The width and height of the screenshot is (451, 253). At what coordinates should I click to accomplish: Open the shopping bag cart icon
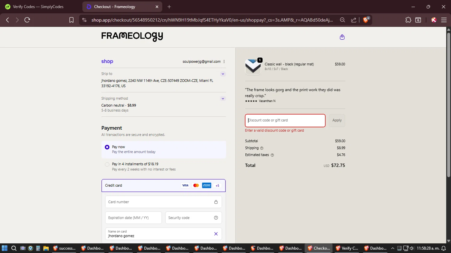point(342,37)
